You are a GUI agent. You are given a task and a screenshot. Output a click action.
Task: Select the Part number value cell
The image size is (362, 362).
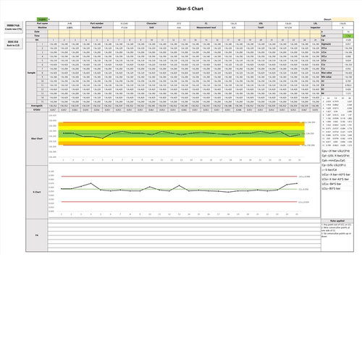pyautogui.click(x=124, y=23)
